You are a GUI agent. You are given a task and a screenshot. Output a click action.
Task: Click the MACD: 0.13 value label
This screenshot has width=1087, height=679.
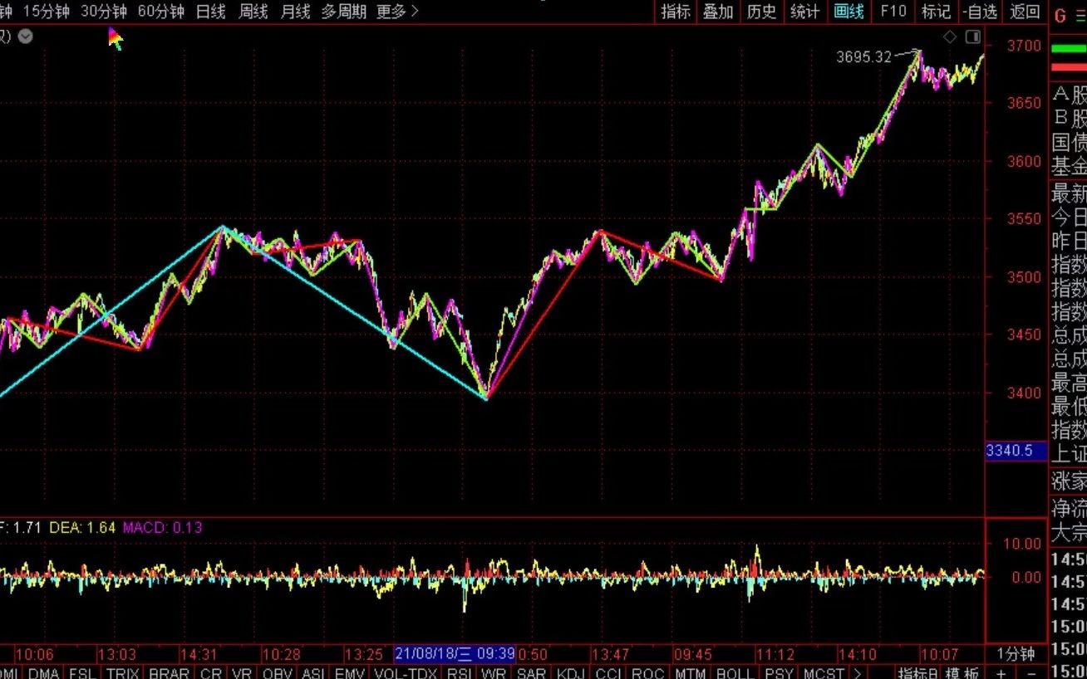162,527
